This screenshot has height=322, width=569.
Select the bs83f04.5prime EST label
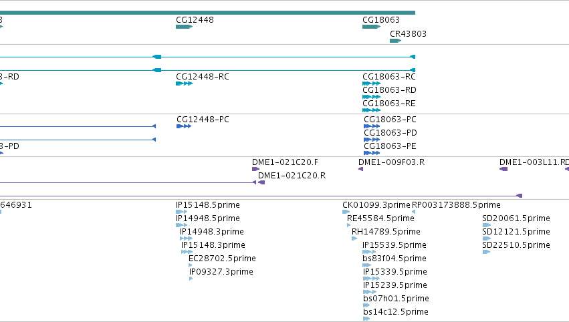click(394, 259)
